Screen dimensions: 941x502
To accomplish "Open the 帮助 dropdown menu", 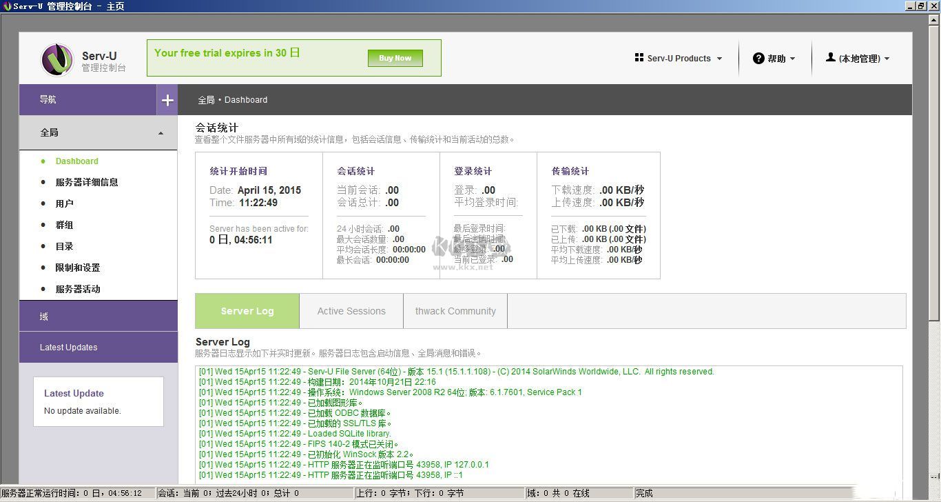I will click(x=775, y=58).
